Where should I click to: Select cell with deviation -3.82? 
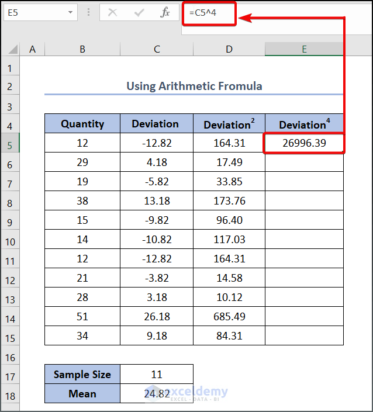pos(157,278)
